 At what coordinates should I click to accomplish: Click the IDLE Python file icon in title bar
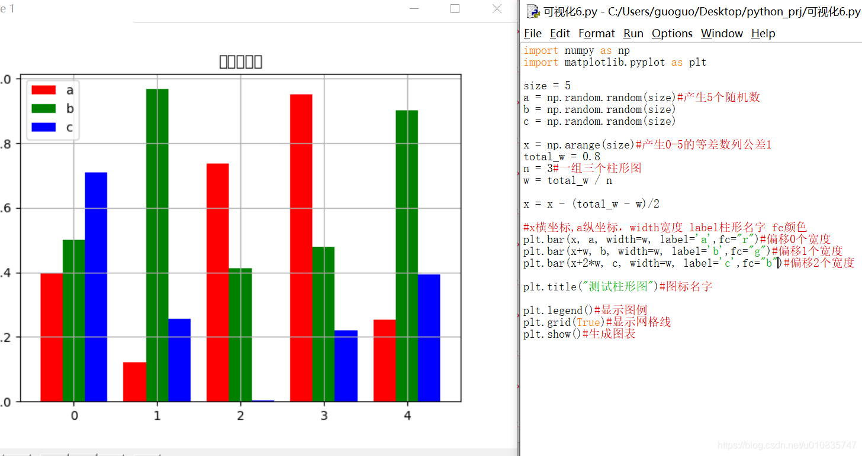[533, 11]
